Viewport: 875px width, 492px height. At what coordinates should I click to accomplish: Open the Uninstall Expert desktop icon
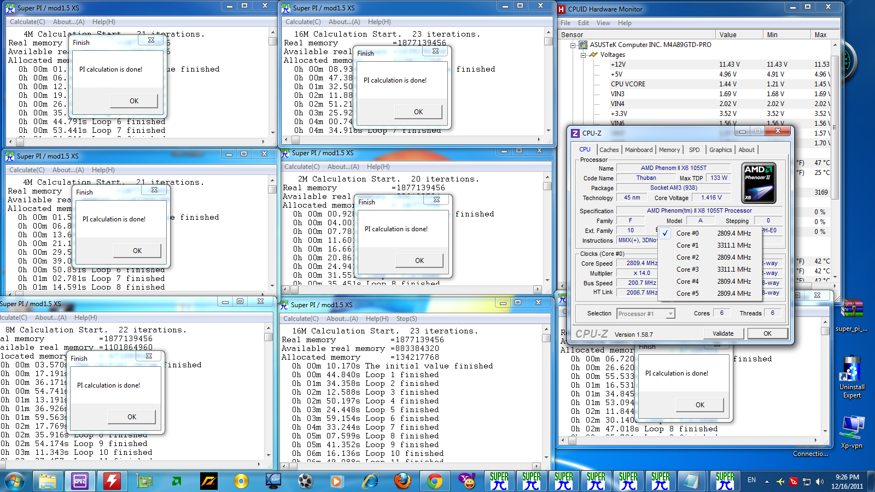[851, 377]
